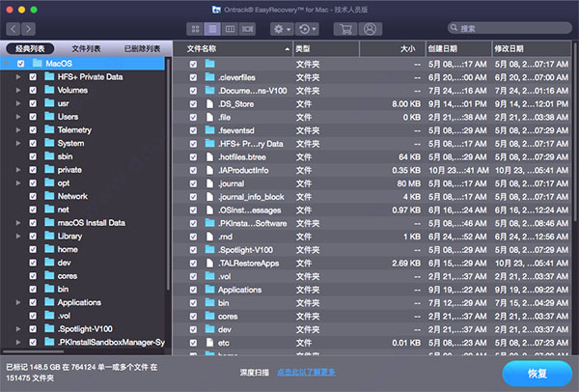This screenshot has width=579, height=392.
Task: Collapse the MacOS root node
Action: (7, 64)
